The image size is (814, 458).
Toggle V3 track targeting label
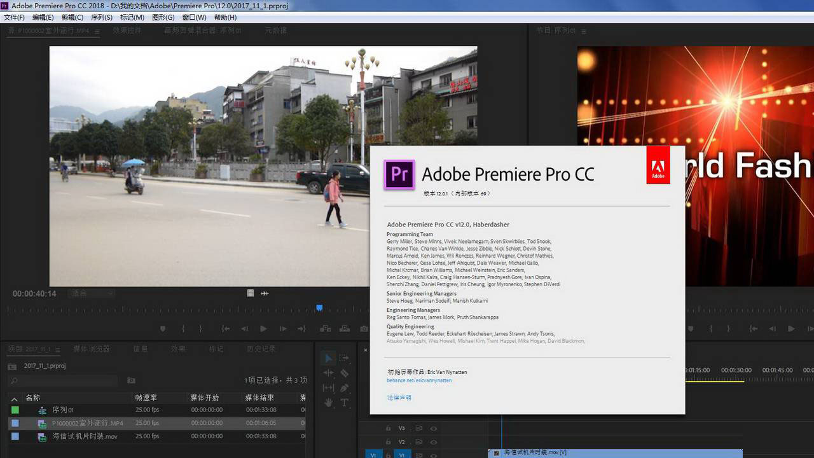(x=402, y=429)
